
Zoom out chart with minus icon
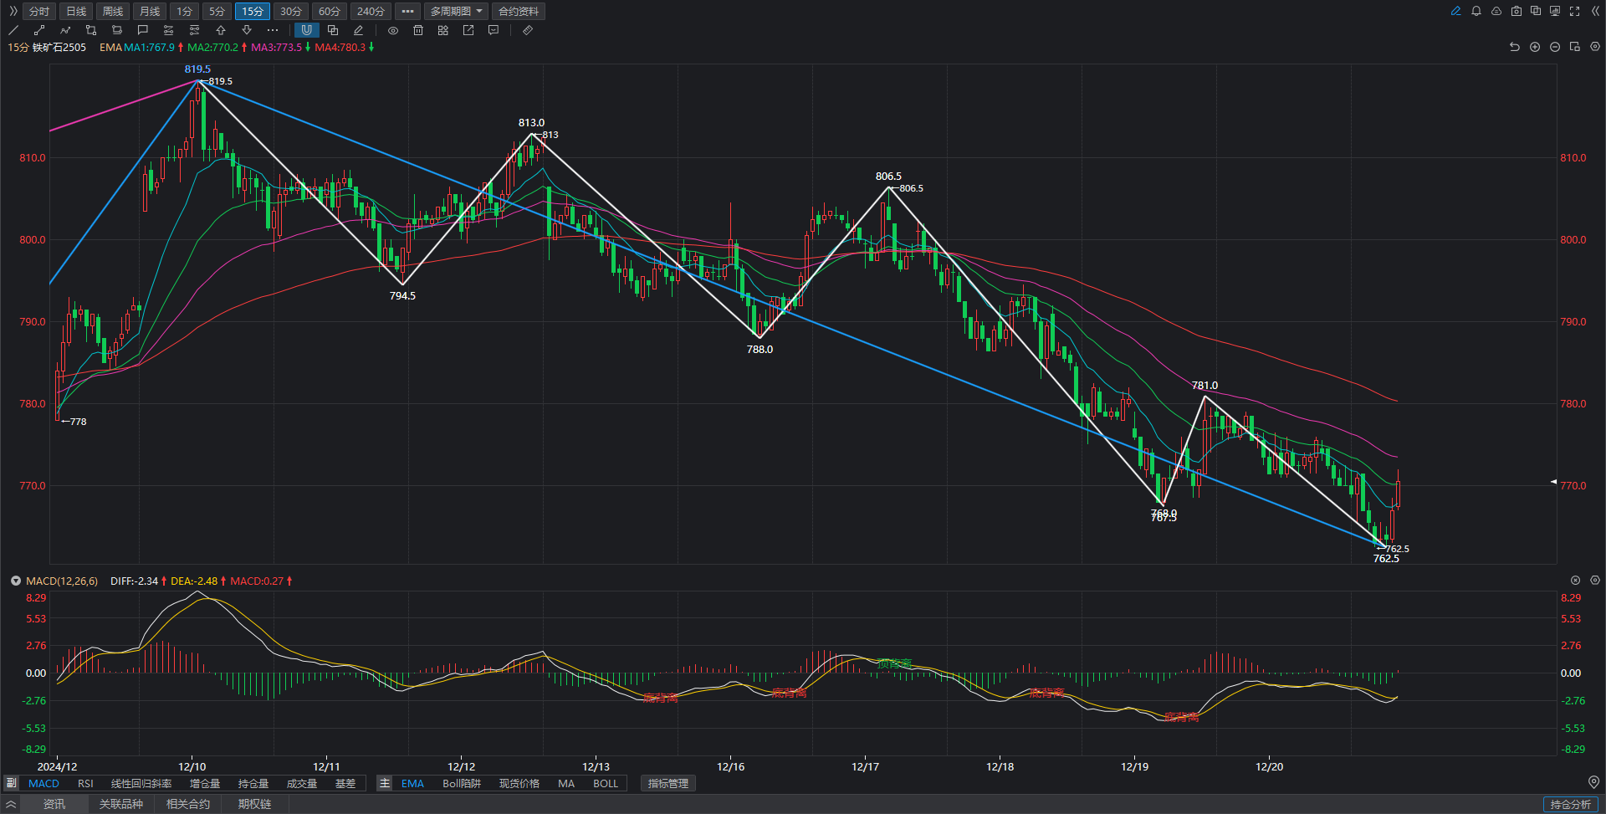point(1555,47)
